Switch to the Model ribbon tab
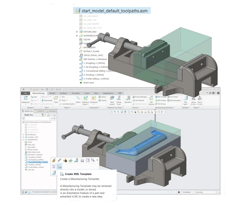The image size is (227, 205). pyautogui.click(x=52, y=93)
